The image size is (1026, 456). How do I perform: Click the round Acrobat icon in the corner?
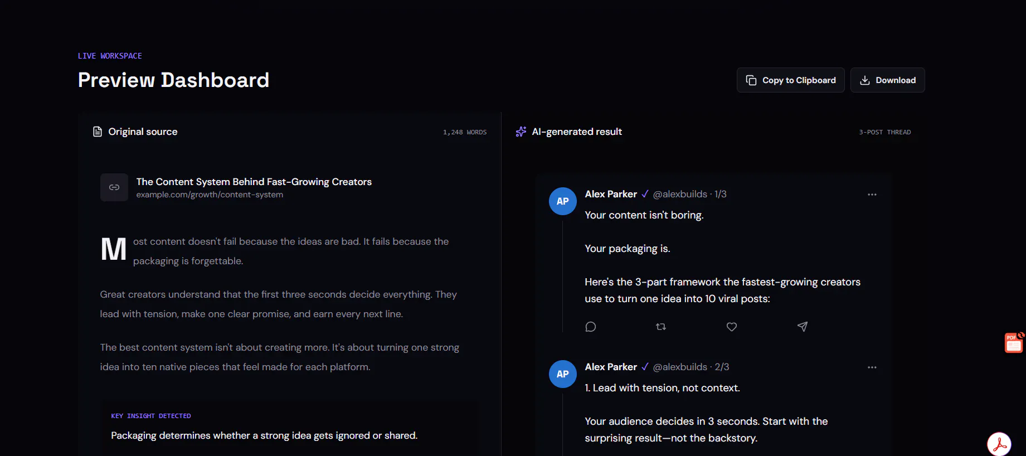tap(999, 444)
